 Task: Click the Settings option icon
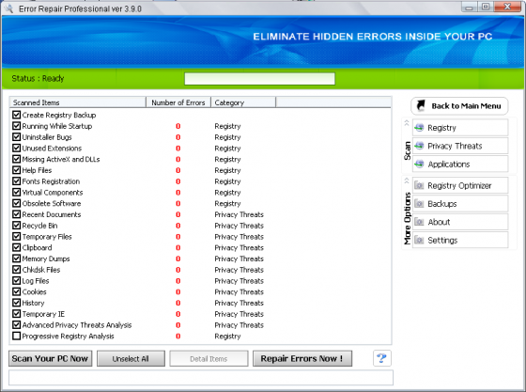pyautogui.click(x=419, y=240)
